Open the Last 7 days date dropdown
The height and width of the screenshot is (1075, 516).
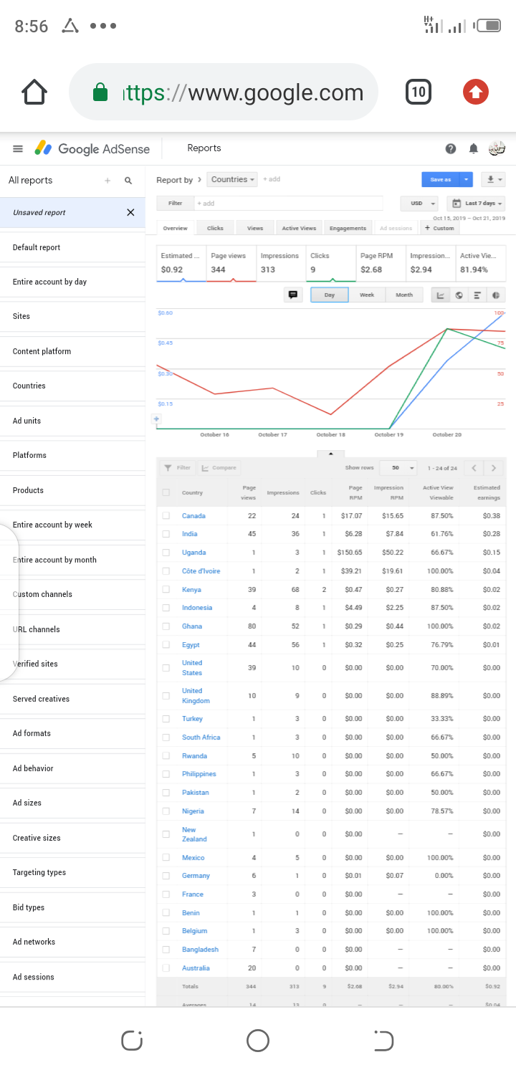pyautogui.click(x=476, y=204)
